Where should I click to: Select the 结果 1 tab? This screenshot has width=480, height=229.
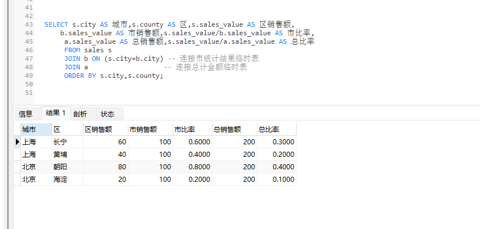click(x=56, y=113)
